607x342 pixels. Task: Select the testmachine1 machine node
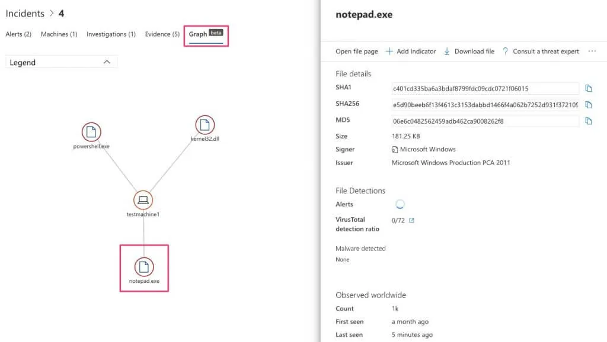click(143, 200)
